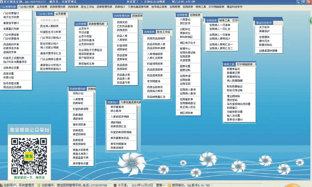Open 库存警告设置
Image resolution: width=312 pixels, height=187 pixels.
point(80,164)
